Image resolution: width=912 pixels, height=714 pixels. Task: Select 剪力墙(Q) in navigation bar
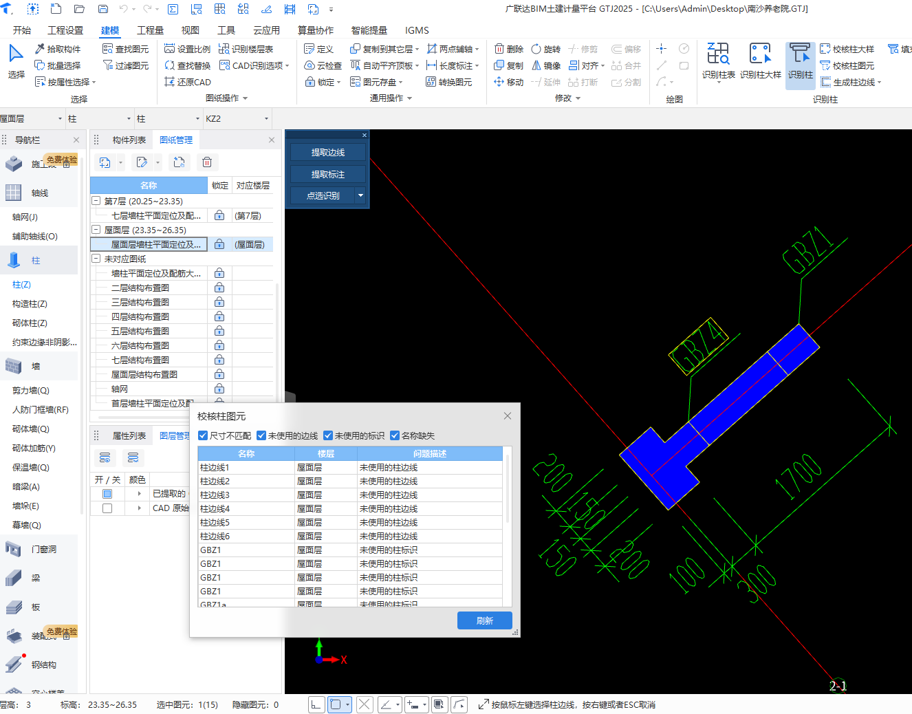(x=31, y=390)
